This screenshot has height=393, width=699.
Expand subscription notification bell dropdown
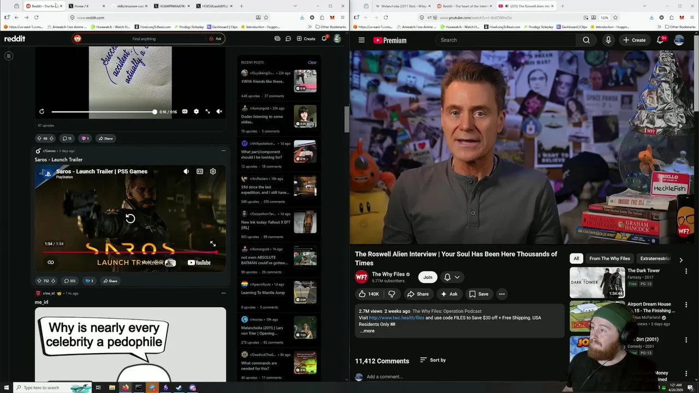tap(452, 277)
